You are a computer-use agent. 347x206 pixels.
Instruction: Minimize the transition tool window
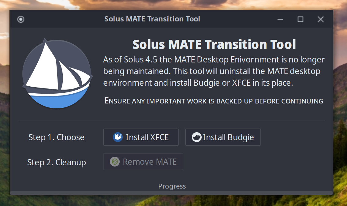click(x=280, y=19)
